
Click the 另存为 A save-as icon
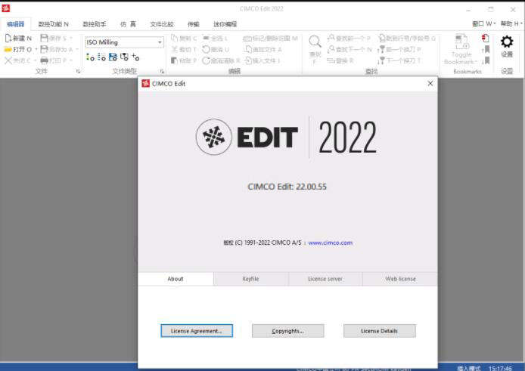[44, 50]
